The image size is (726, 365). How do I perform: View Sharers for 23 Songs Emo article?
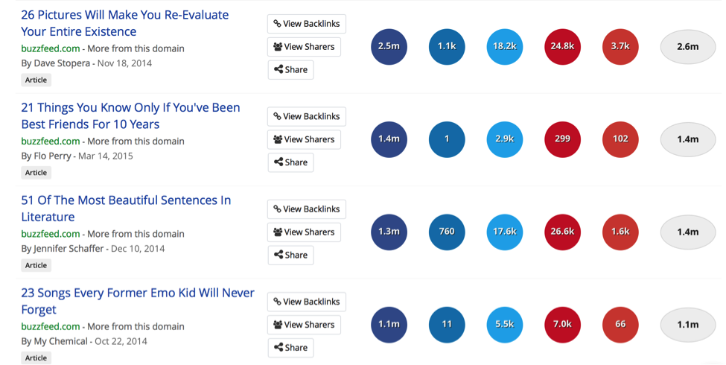point(304,325)
